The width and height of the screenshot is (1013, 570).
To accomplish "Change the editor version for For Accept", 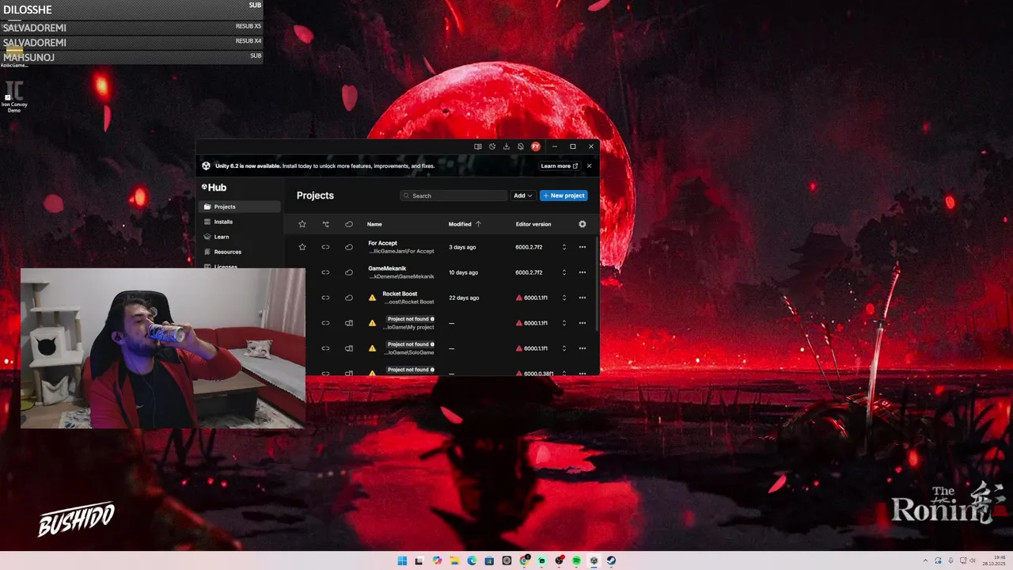I will pyautogui.click(x=564, y=247).
